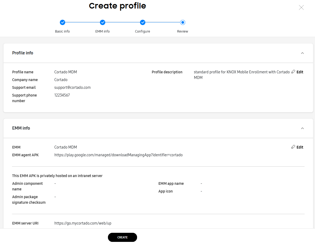Collapse the Profile info section
315x244 pixels.
pos(302,53)
